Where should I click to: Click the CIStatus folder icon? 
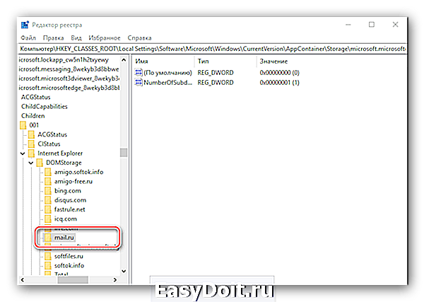(31, 144)
